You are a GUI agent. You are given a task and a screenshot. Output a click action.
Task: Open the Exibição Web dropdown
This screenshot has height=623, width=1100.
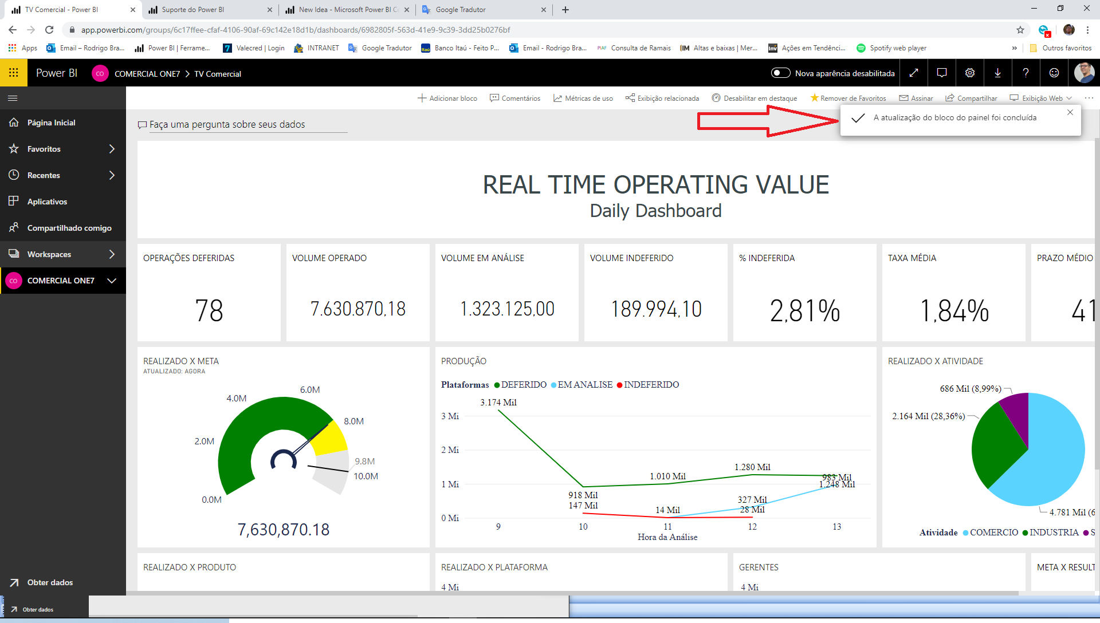pyautogui.click(x=1040, y=98)
